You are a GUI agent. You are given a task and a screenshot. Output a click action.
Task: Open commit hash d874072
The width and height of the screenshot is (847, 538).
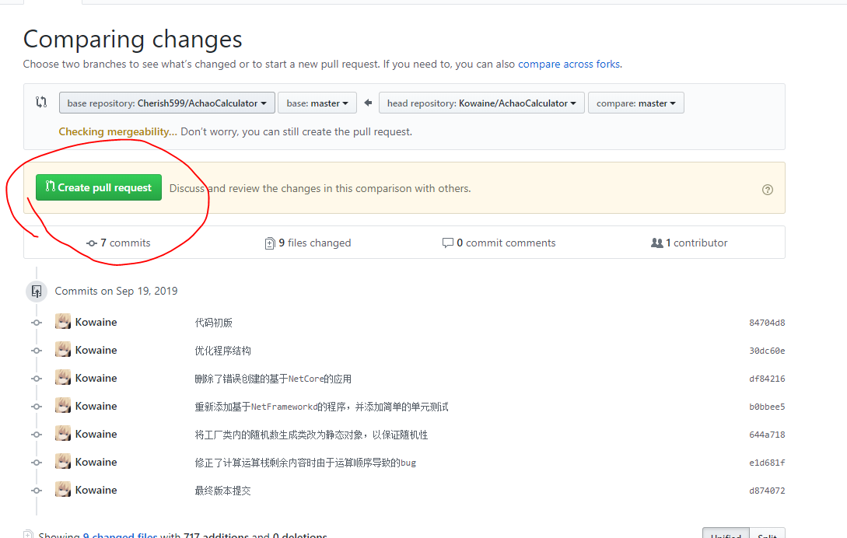767,491
